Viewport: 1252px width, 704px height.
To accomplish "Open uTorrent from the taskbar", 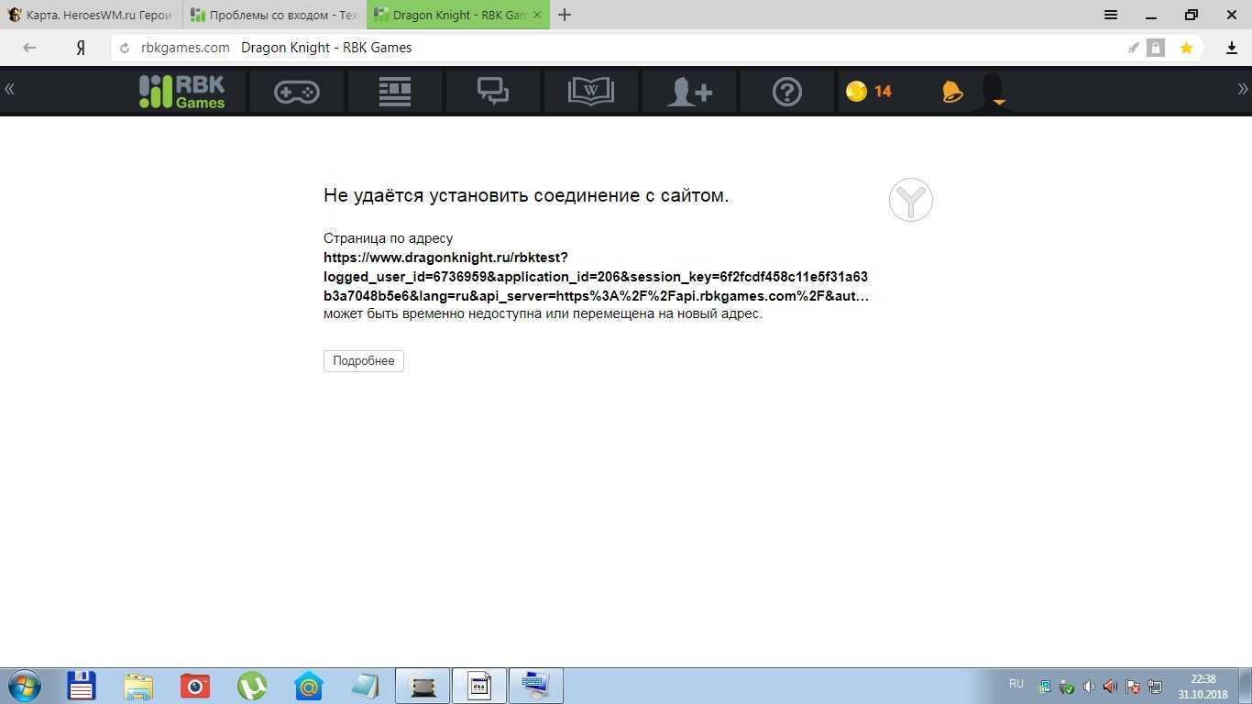I will click(x=252, y=686).
